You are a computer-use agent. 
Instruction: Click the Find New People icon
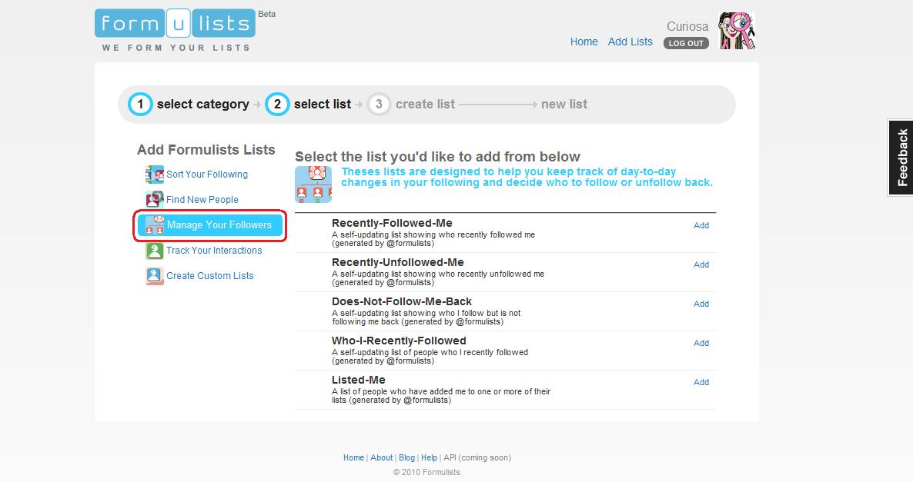155,200
